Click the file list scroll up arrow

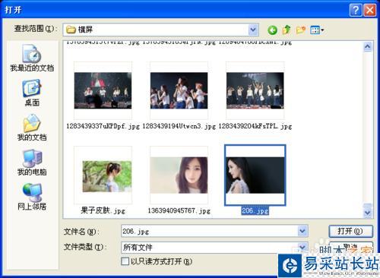click(x=367, y=46)
